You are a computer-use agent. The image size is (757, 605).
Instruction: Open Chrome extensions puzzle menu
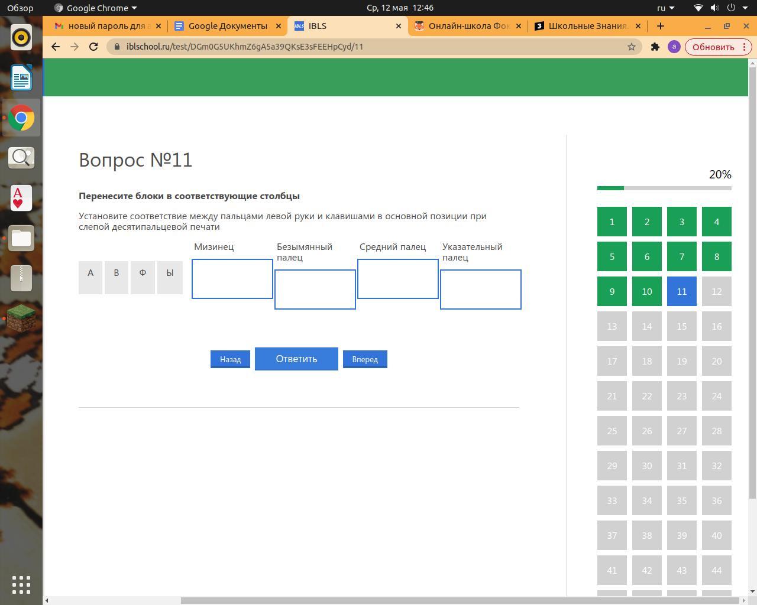[x=655, y=47]
